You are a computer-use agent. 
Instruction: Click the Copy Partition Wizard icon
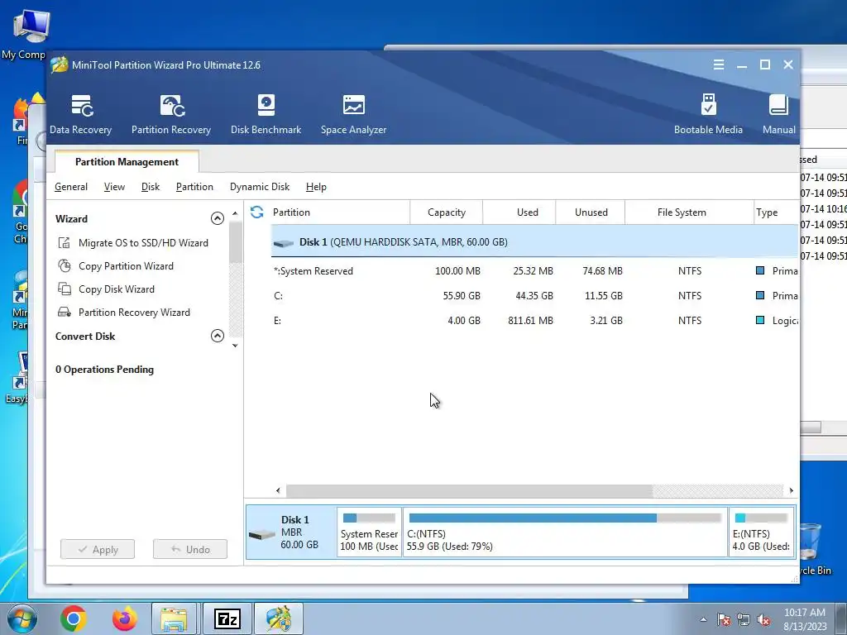pos(65,265)
